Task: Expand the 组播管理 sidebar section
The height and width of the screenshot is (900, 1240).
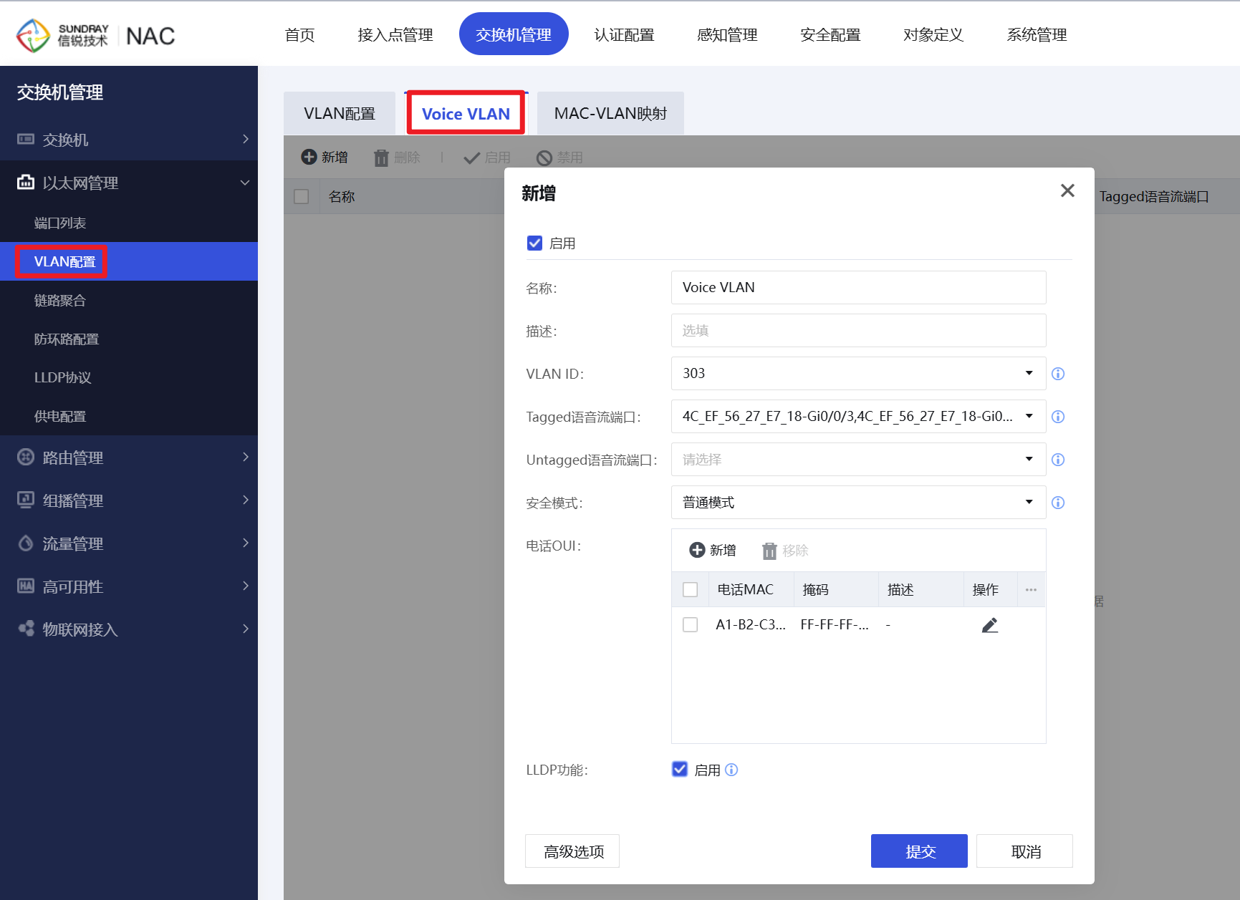Action: point(129,500)
